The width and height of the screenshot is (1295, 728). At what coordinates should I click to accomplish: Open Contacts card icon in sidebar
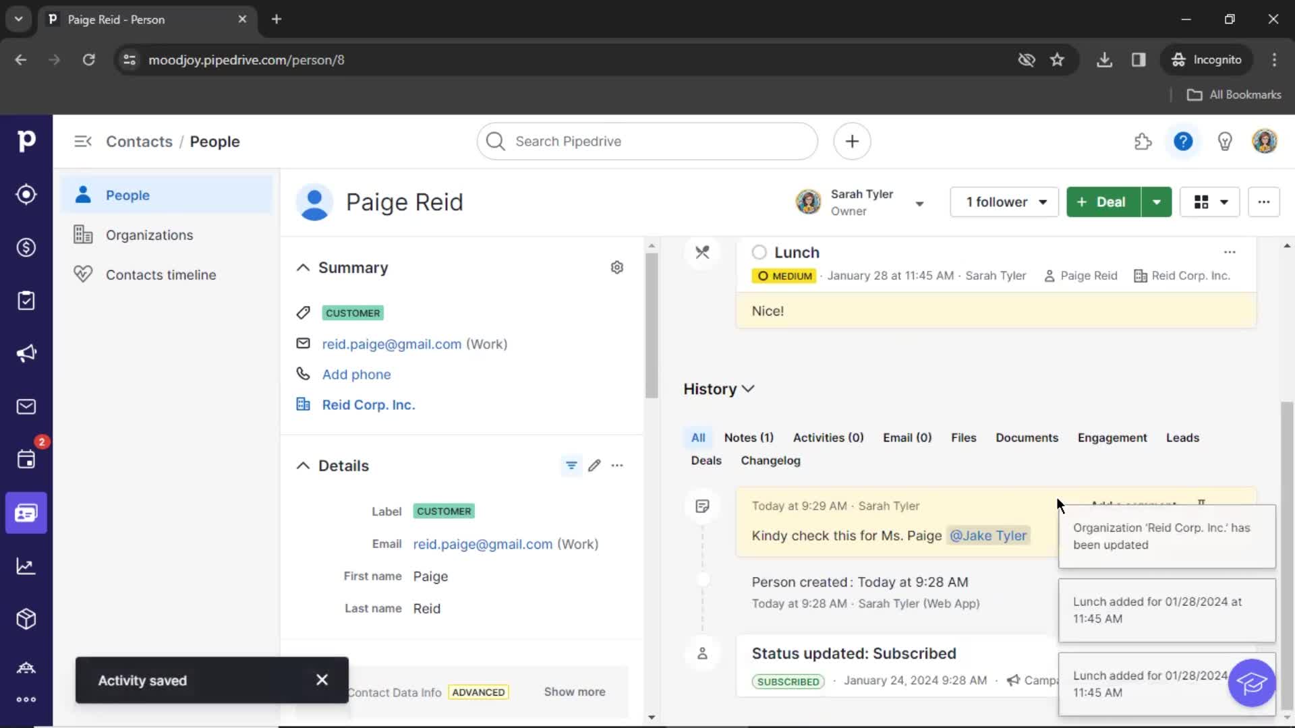point(26,513)
